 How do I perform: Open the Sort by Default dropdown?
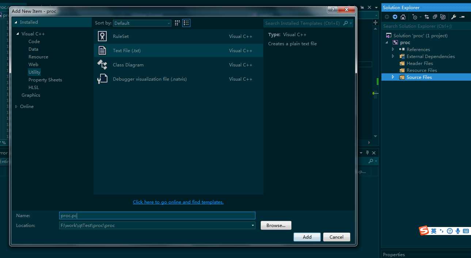tap(142, 23)
